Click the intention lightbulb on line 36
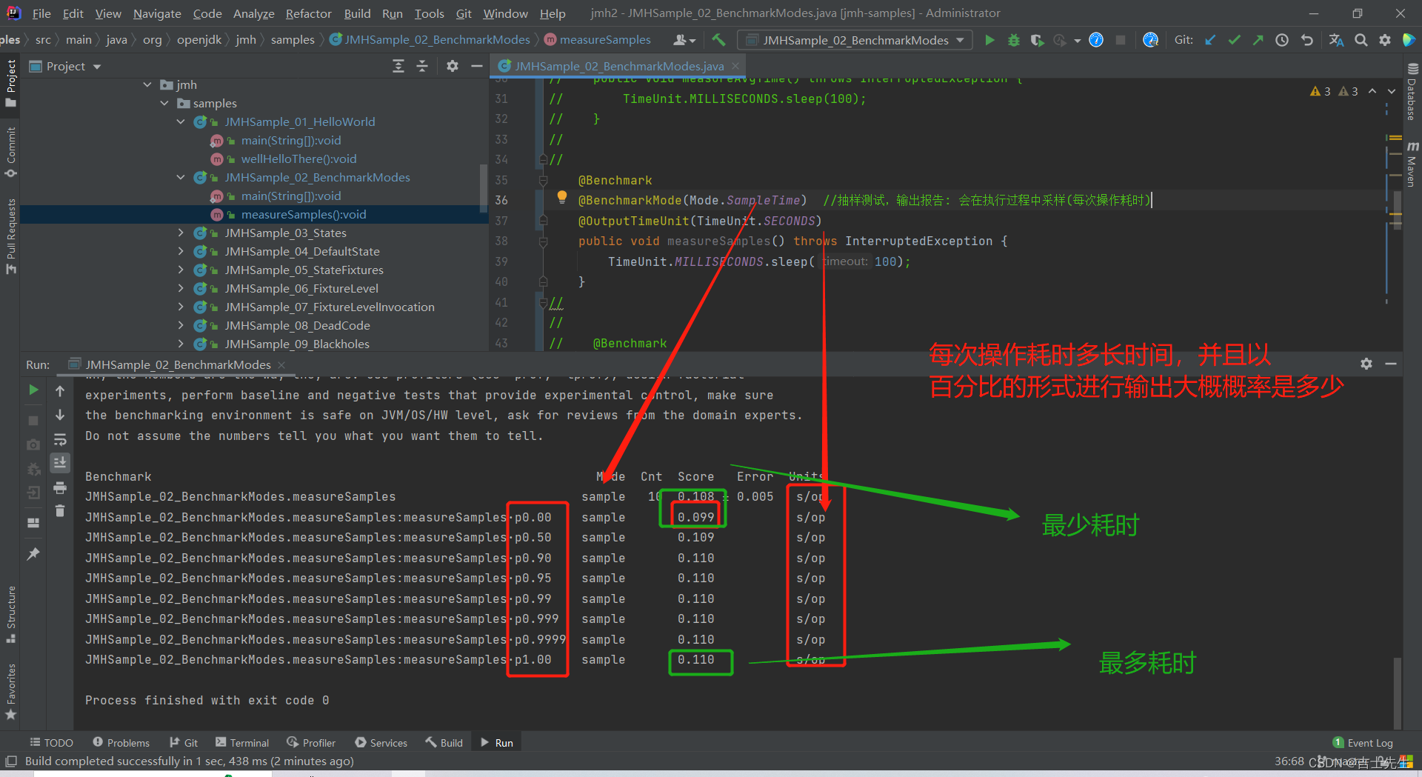 [562, 197]
